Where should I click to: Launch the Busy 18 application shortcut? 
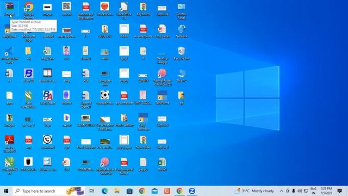tap(29, 76)
